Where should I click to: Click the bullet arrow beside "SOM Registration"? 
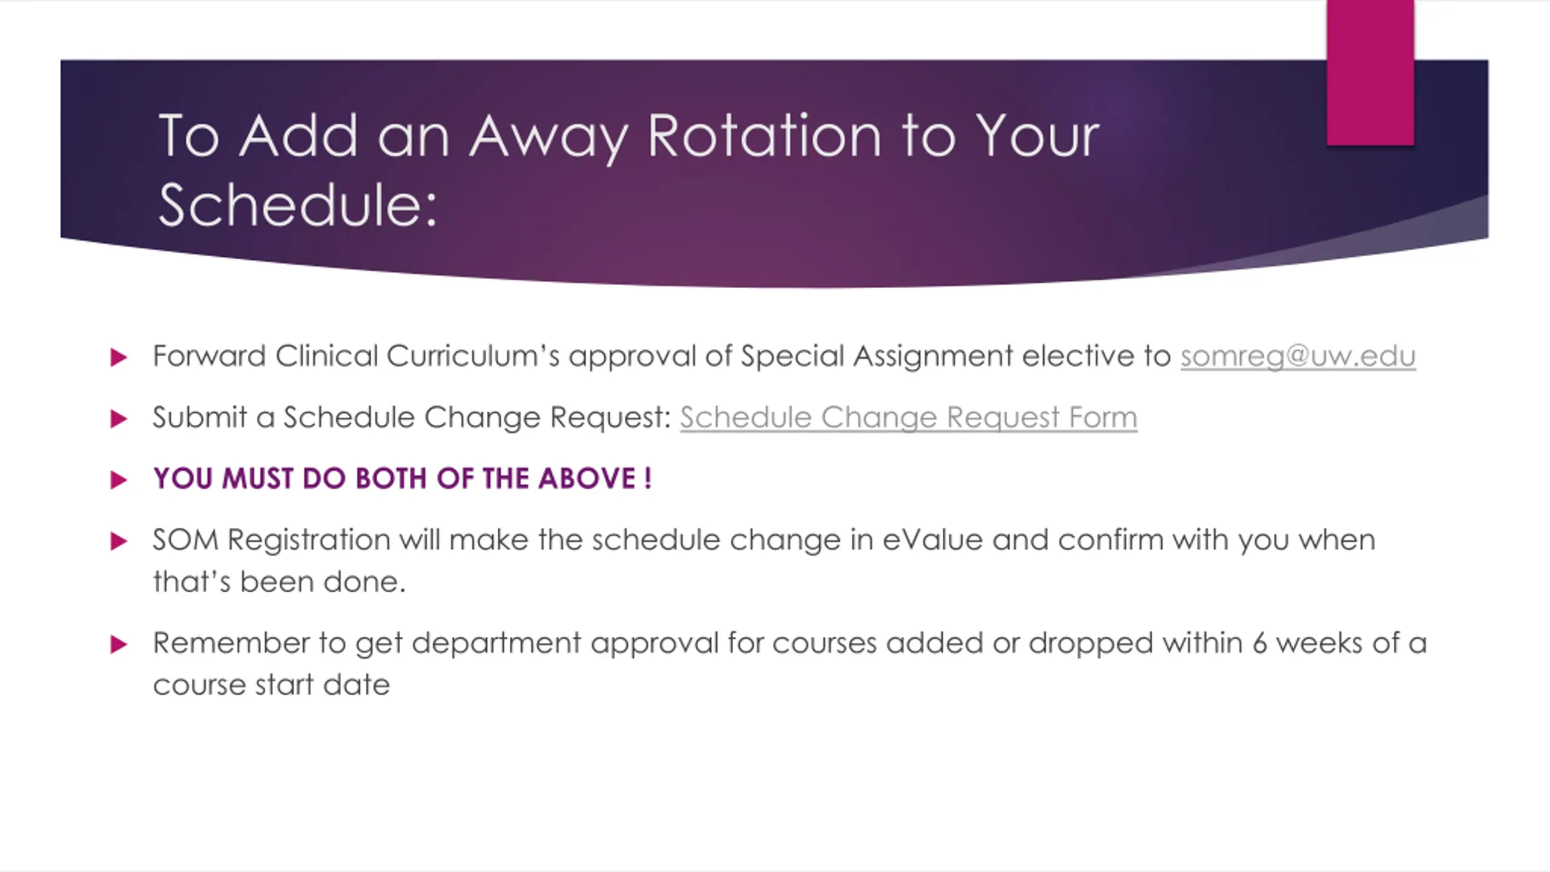point(119,541)
